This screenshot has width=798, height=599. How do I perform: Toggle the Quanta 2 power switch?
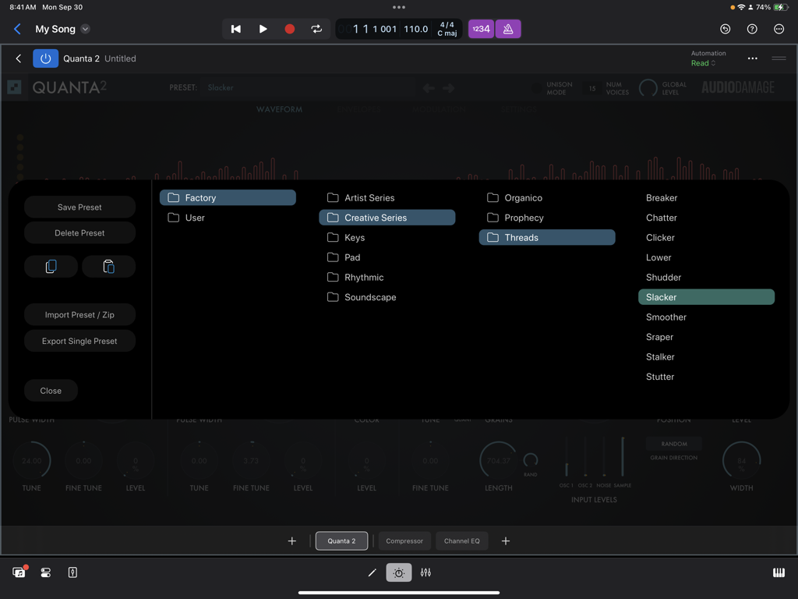[x=45, y=58]
